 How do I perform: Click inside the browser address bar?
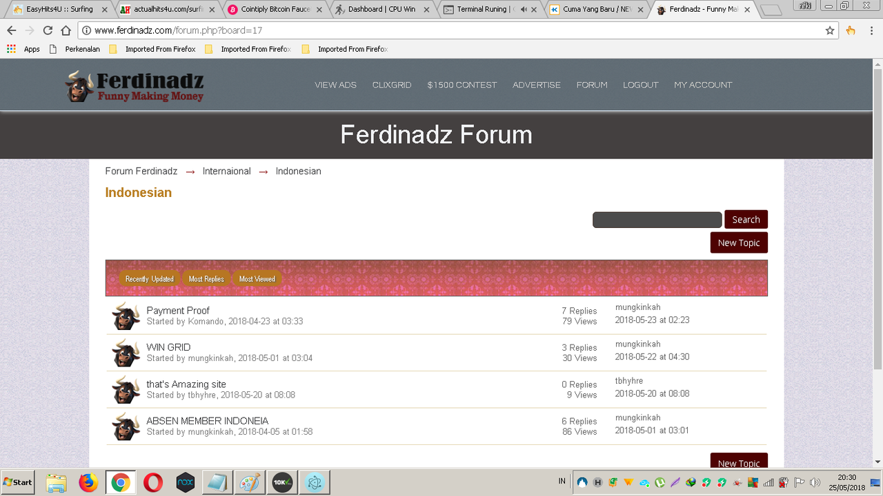(x=276, y=30)
